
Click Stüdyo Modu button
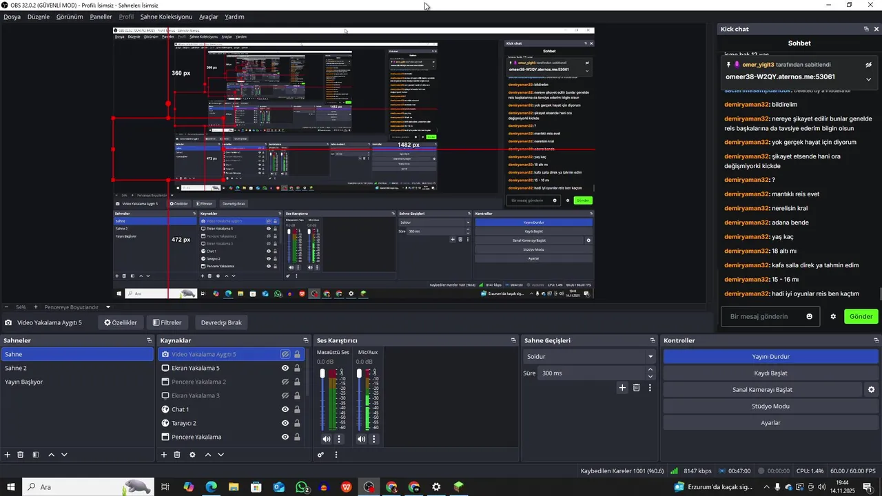771,406
